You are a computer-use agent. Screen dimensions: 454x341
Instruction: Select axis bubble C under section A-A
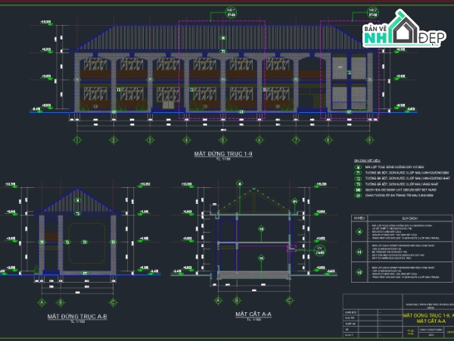click(289, 300)
